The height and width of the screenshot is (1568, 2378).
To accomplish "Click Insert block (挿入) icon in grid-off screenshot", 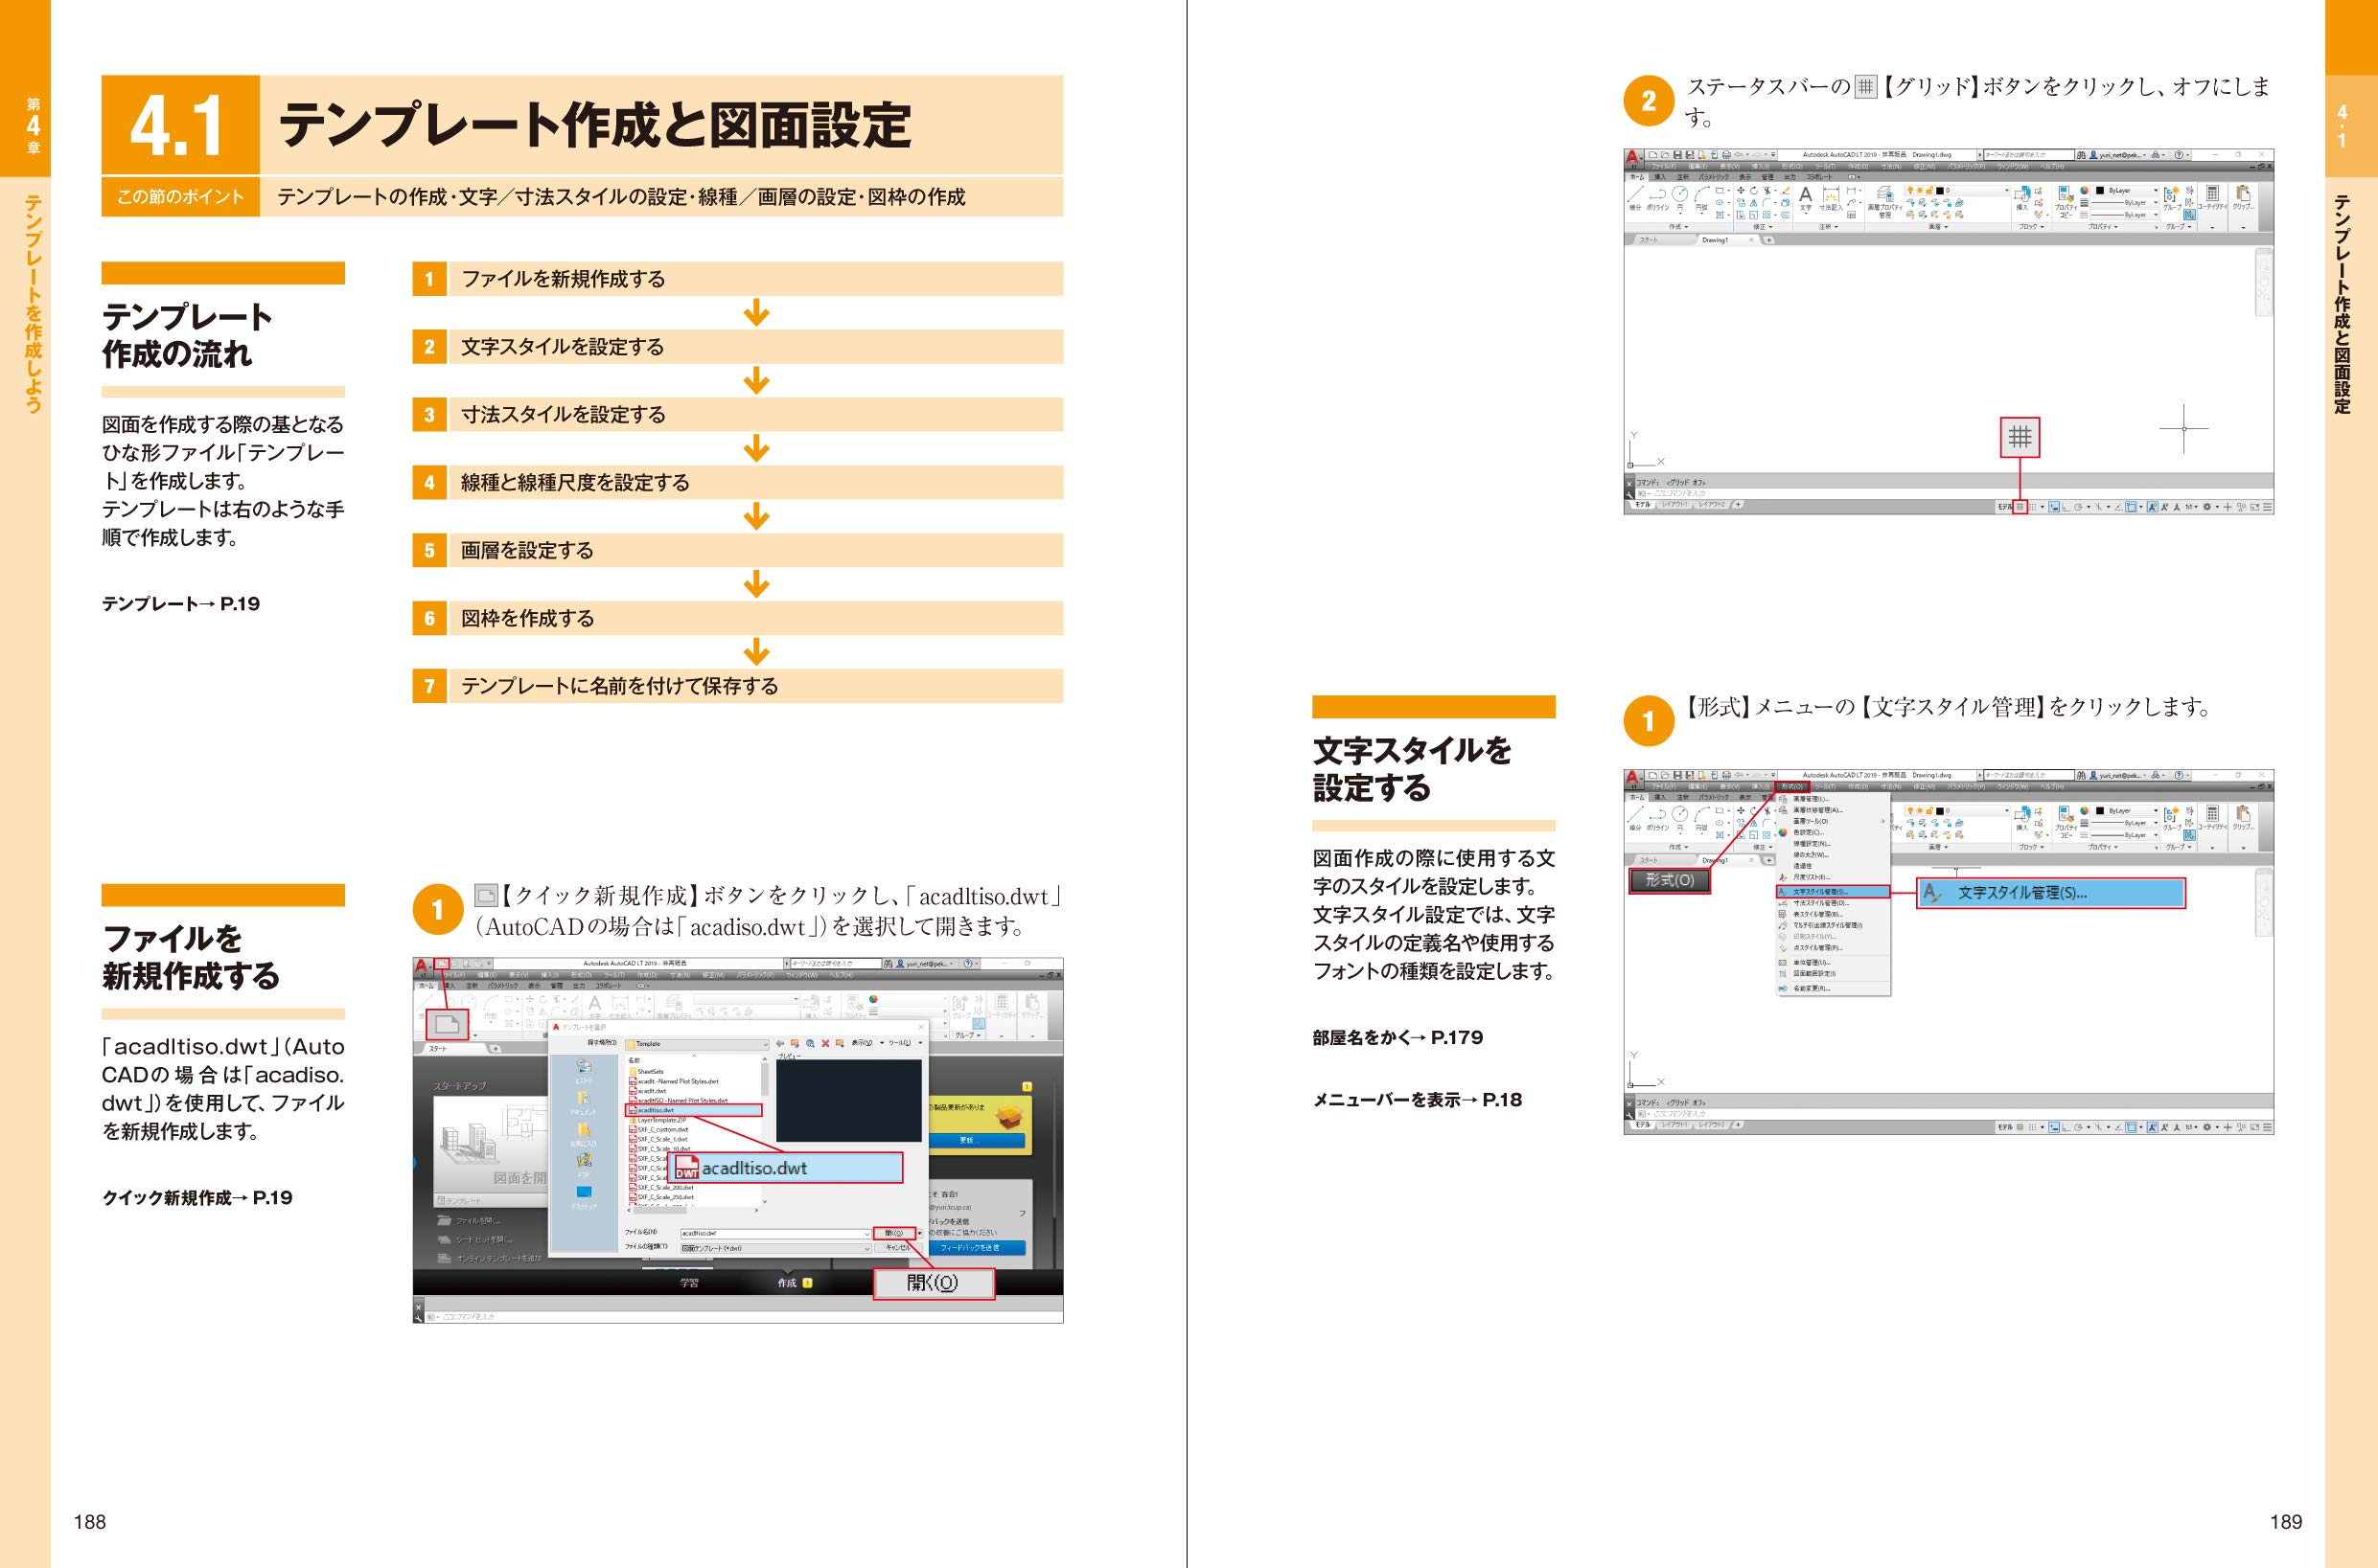I will point(2022,197).
